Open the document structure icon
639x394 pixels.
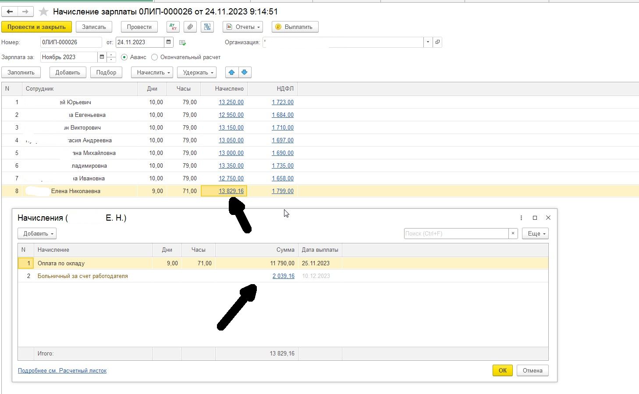tap(207, 27)
